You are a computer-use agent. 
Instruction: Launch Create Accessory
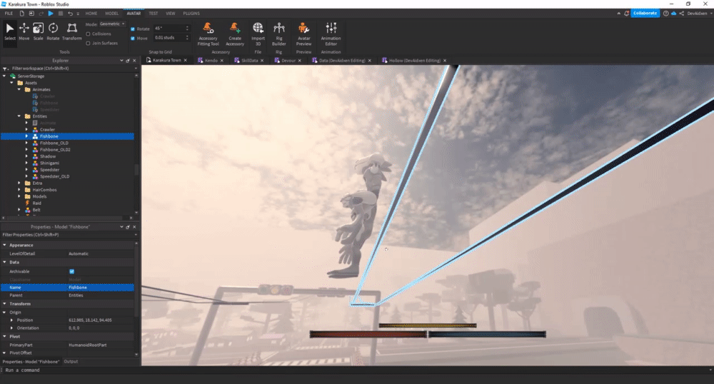pyautogui.click(x=235, y=34)
